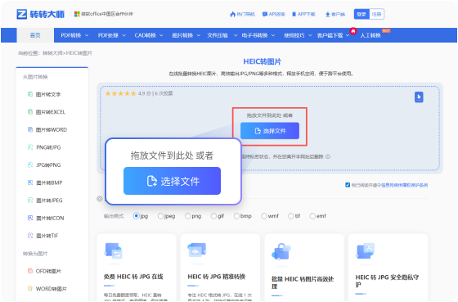This screenshot has width=458, height=302.
Task: Click the chat icon beside API
Action: coord(265,14)
